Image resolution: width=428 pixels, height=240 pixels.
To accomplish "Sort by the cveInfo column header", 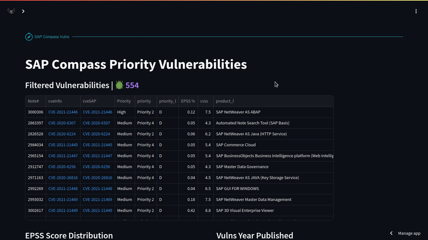I will point(63,101).
